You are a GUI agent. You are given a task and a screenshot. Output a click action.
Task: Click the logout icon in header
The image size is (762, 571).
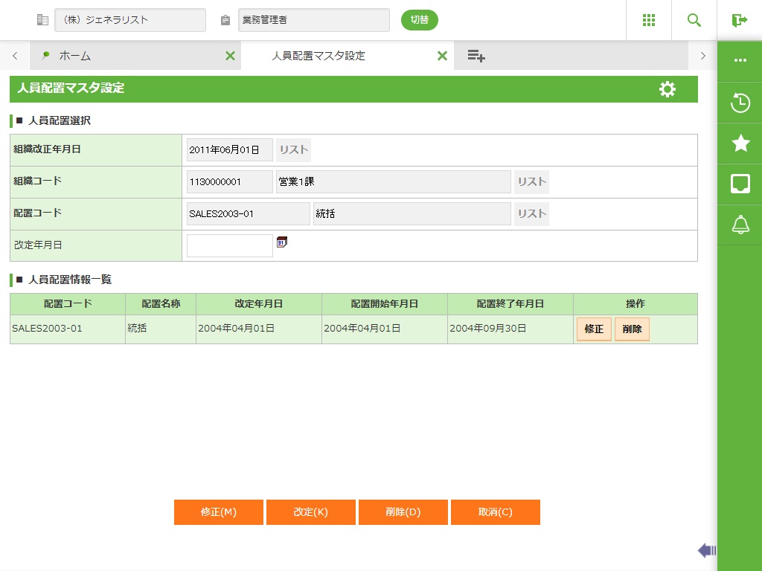739,20
